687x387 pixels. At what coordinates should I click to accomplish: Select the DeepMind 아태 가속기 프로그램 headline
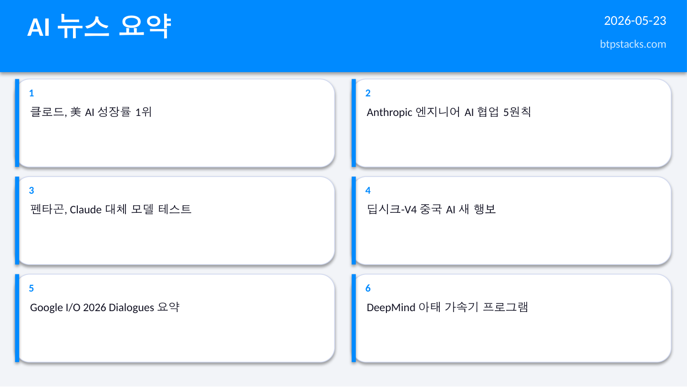[447, 307]
